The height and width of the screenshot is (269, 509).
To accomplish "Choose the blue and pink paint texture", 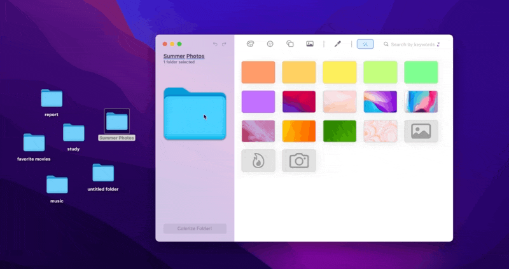I will tap(421, 102).
